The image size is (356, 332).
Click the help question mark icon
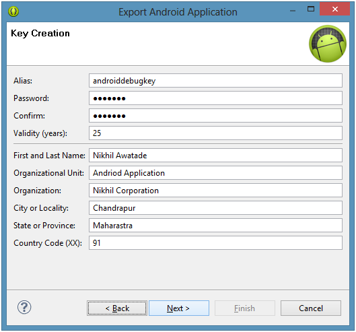(24, 307)
